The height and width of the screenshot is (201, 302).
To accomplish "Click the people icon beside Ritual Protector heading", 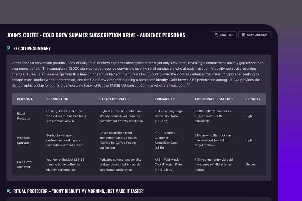I will pos(9,191).
